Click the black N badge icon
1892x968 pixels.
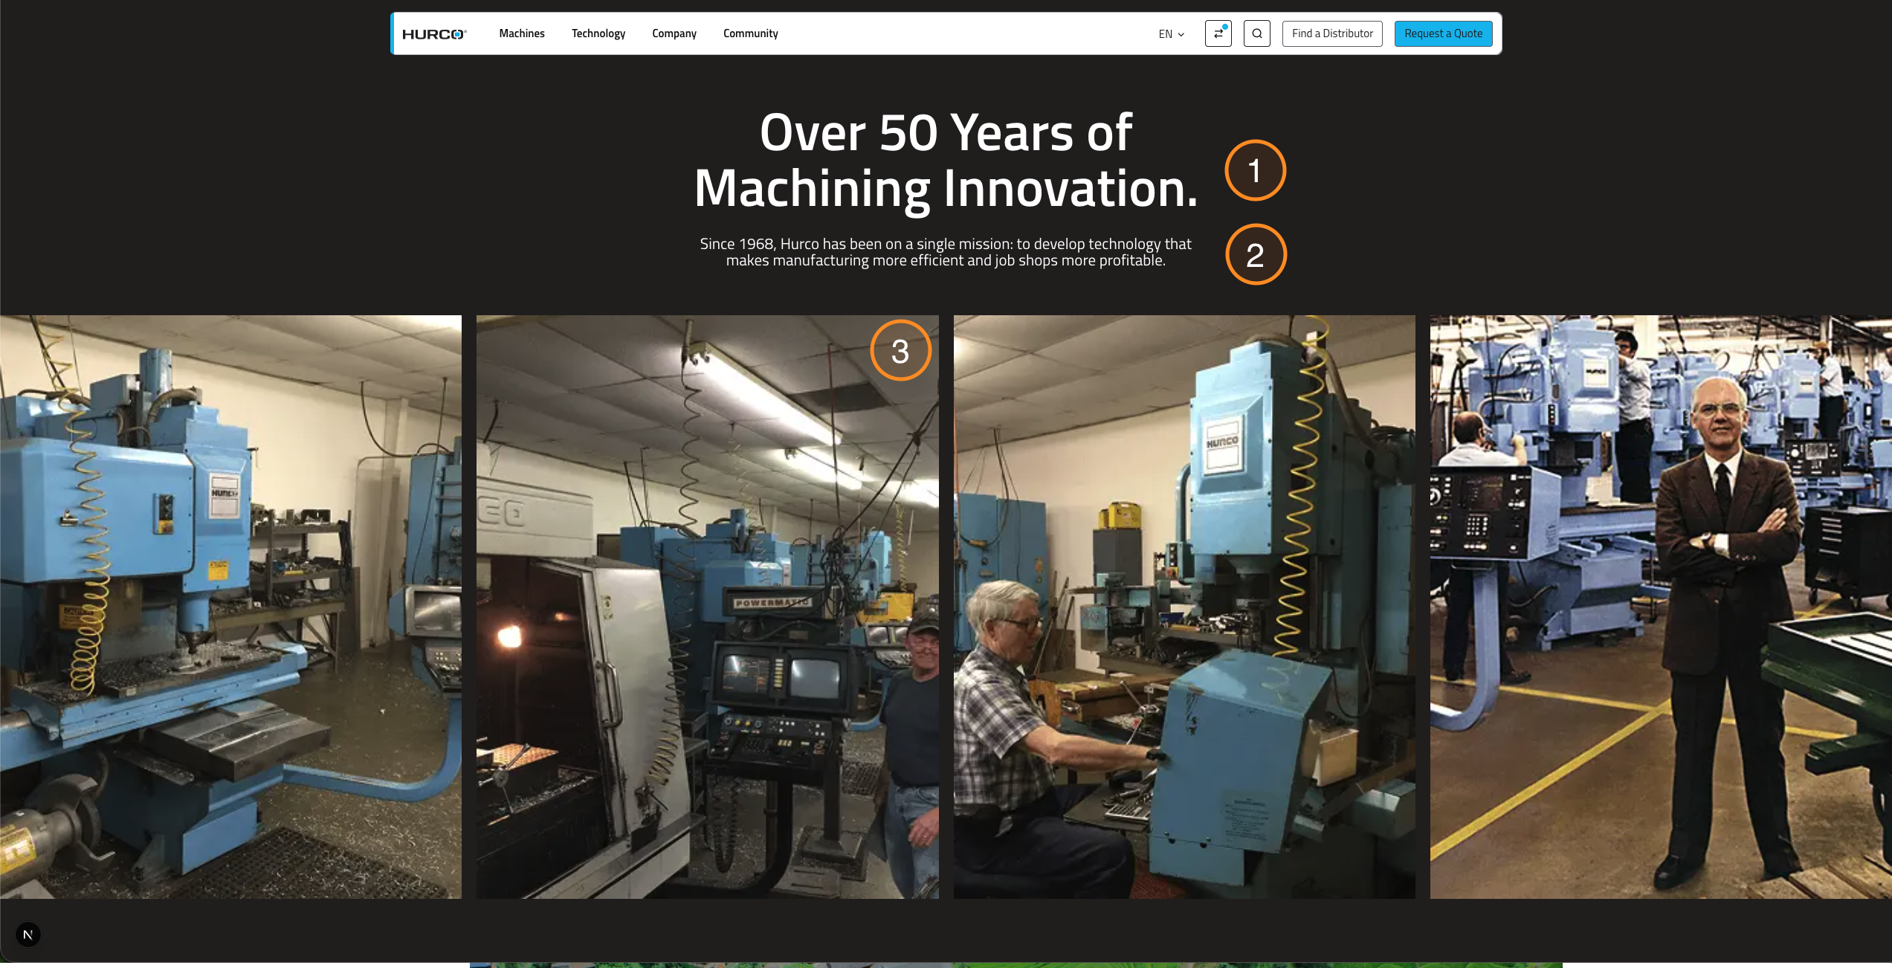(x=28, y=935)
